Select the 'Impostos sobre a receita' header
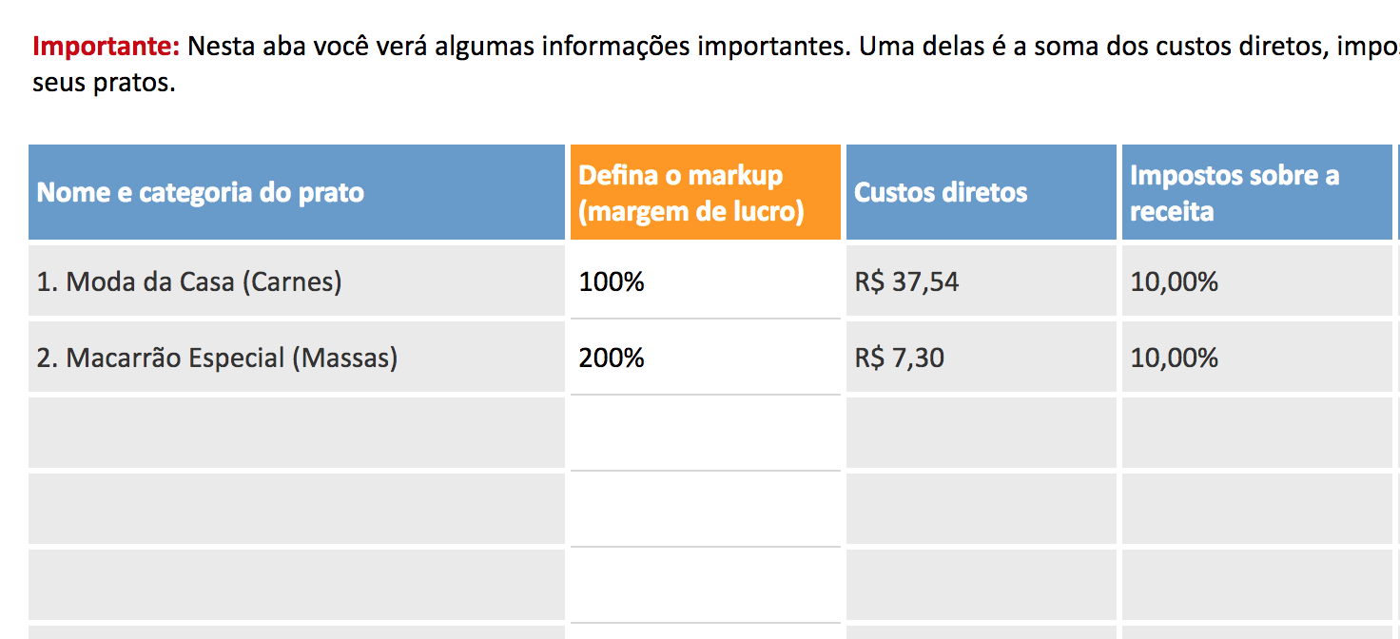The image size is (1400, 639). click(1257, 192)
